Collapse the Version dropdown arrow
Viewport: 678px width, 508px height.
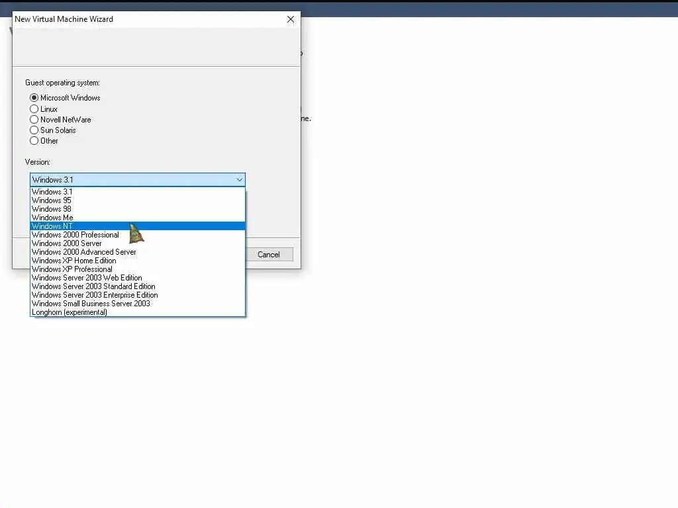[239, 180]
